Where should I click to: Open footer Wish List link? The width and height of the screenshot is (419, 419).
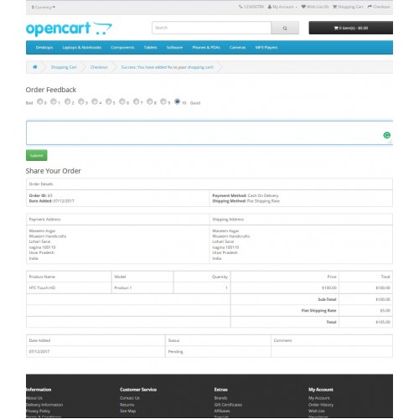[317, 411]
